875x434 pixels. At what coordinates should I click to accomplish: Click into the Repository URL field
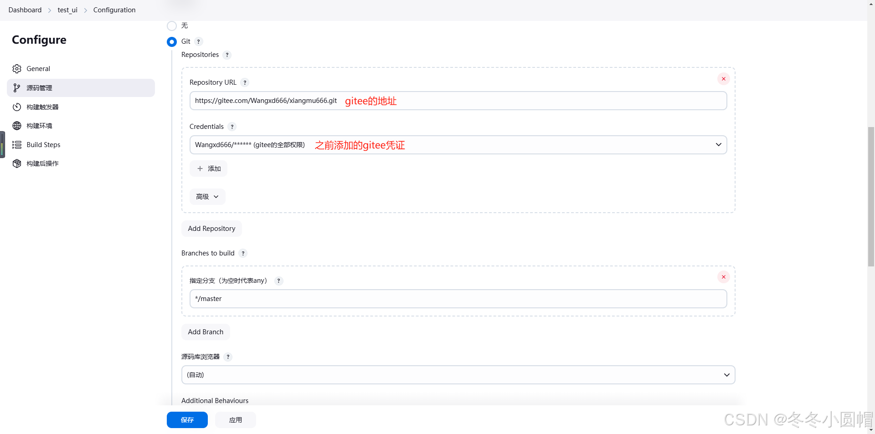[x=458, y=101]
